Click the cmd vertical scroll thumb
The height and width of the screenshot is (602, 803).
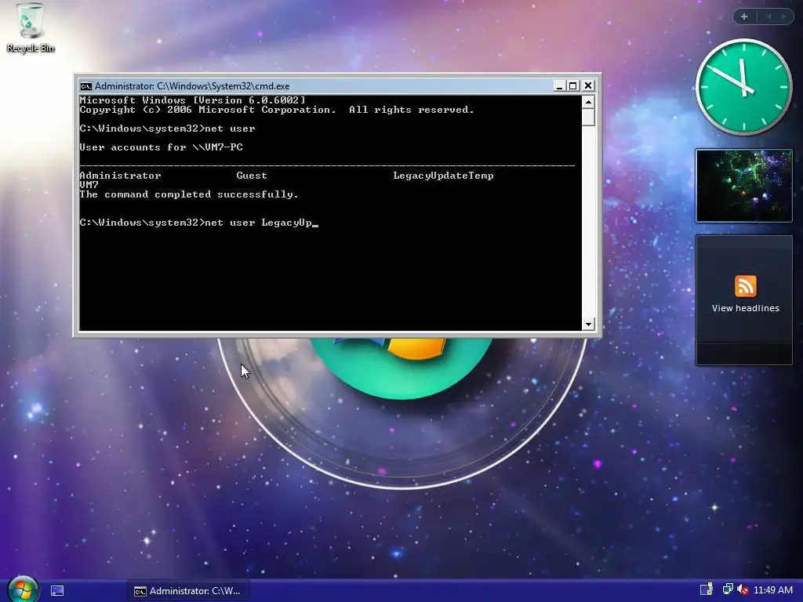click(x=588, y=118)
